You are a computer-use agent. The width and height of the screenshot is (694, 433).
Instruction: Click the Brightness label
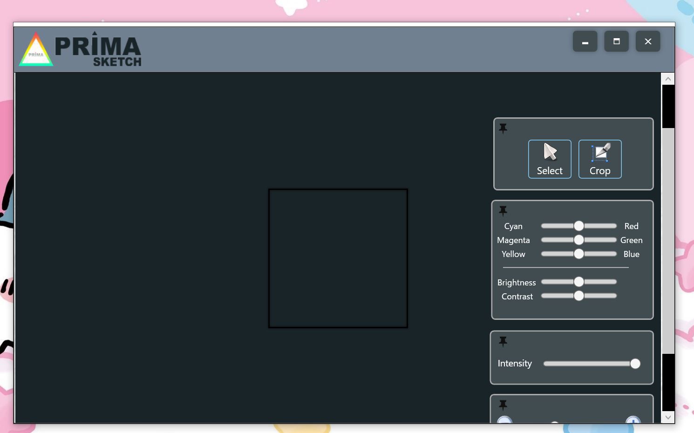(517, 283)
